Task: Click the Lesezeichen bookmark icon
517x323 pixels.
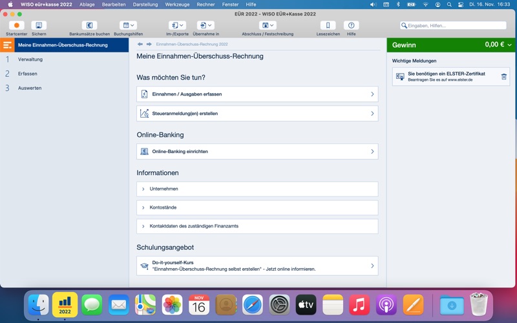Action: tap(328, 25)
